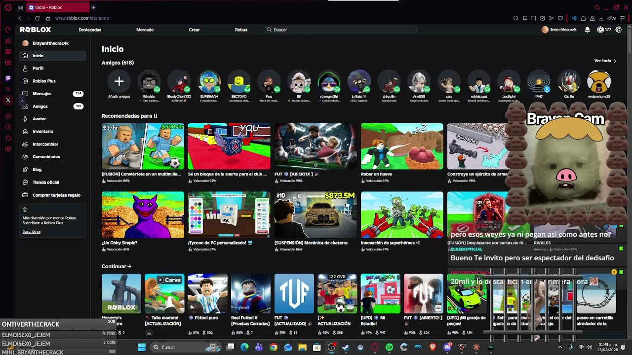Open a new browser tab
This screenshot has height=355, width=632.
tap(93, 7)
